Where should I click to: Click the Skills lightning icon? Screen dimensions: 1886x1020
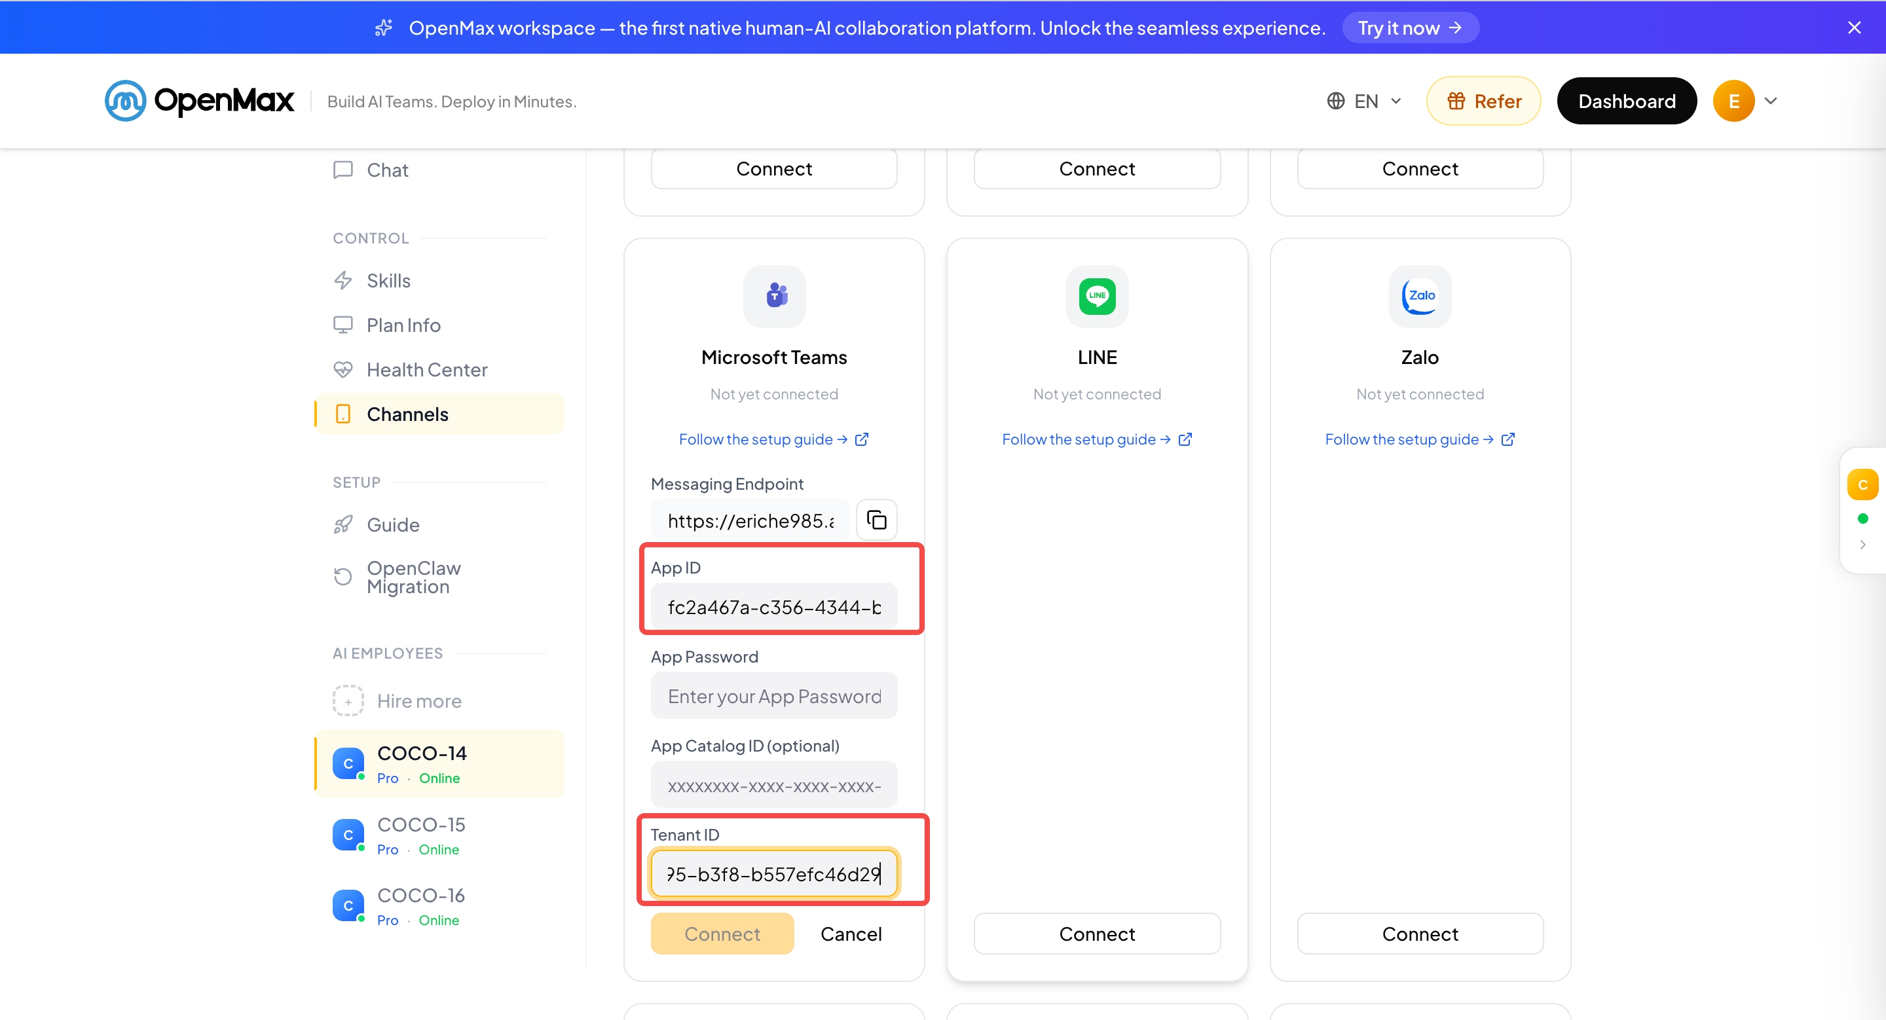click(x=342, y=280)
